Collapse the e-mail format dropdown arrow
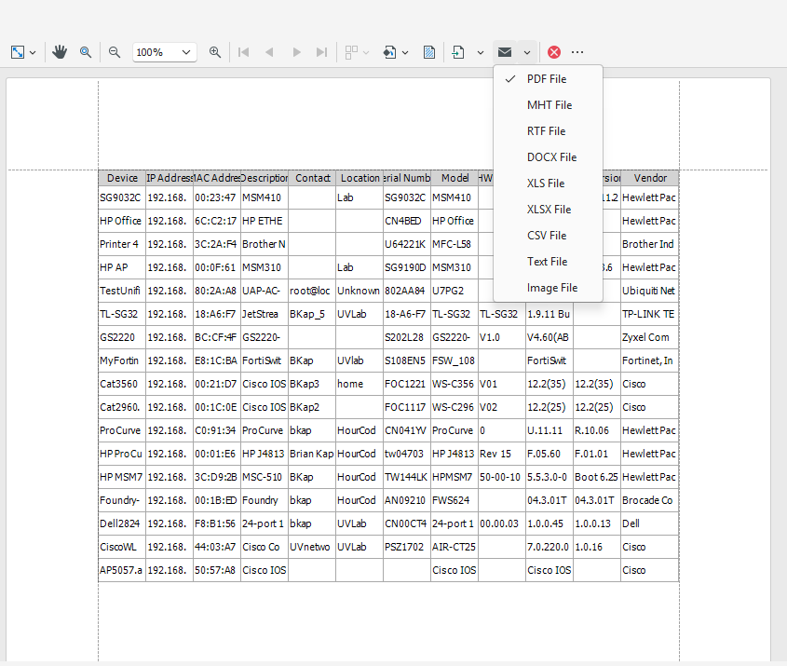 pos(527,52)
